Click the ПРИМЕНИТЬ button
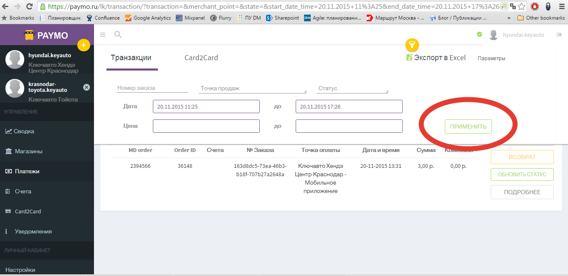568x276 pixels. [x=468, y=127]
